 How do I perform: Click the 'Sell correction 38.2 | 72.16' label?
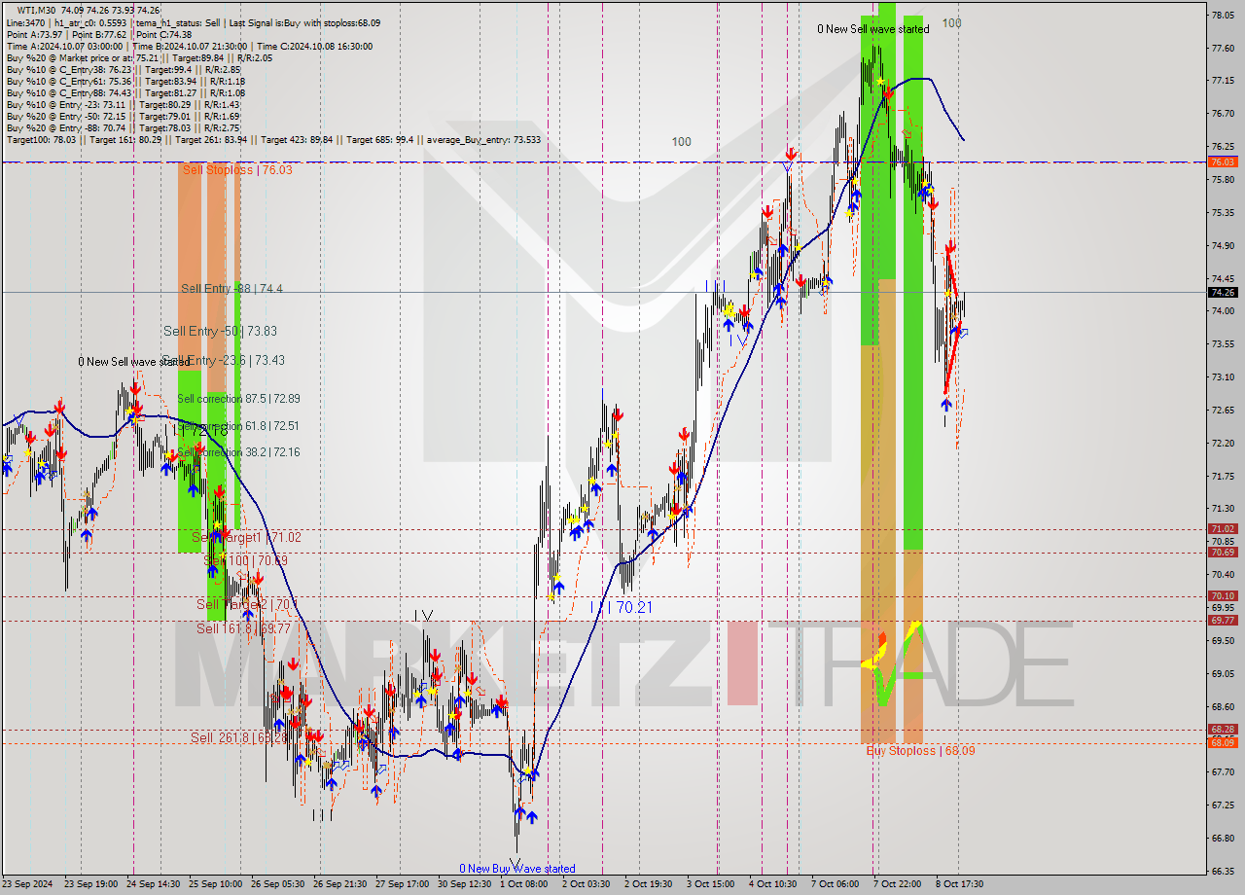pyautogui.click(x=238, y=452)
